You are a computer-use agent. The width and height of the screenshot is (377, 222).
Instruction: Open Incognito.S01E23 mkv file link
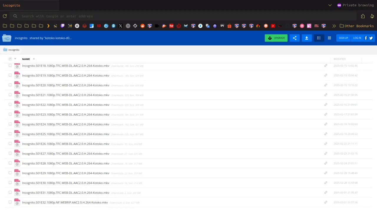[x=66, y=115]
